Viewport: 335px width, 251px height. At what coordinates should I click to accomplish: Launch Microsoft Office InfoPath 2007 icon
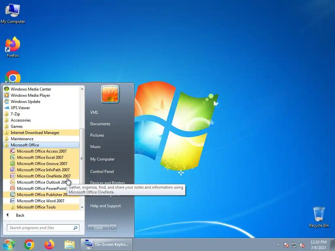[x=13, y=170]
